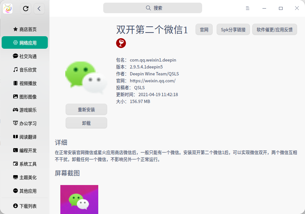Select the 主题美化 category
This screenshot has height=214, width=305.
pos(25,177)
